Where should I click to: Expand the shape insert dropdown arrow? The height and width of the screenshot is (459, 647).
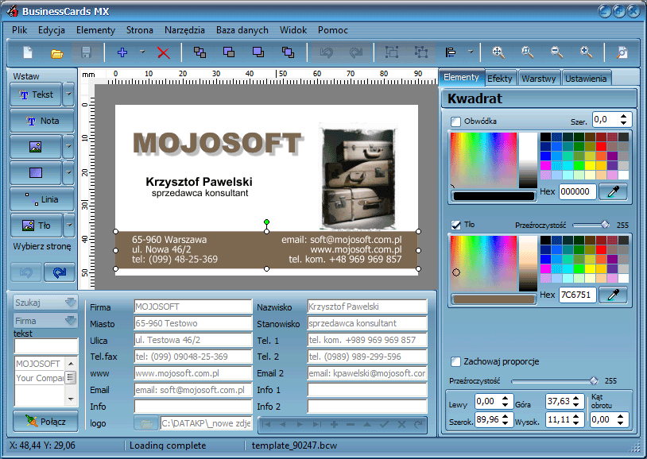(x=68, y=173)
